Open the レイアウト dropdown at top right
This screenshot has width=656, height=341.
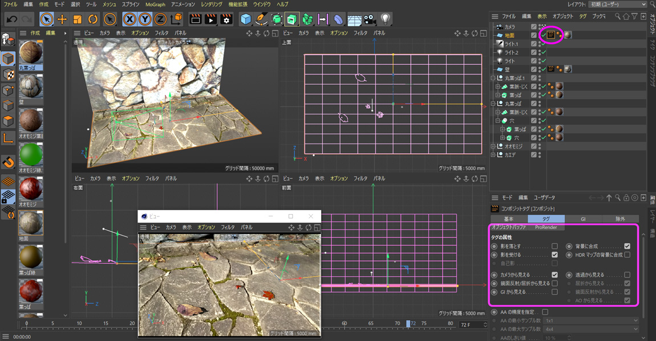pyautogui.click(x=618, y=5)
